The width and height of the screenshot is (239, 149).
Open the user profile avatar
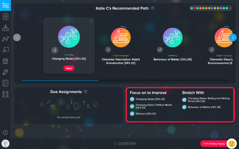tap(5, 143)
